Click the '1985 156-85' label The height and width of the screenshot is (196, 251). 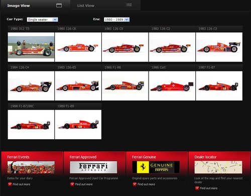pos(67,67)
